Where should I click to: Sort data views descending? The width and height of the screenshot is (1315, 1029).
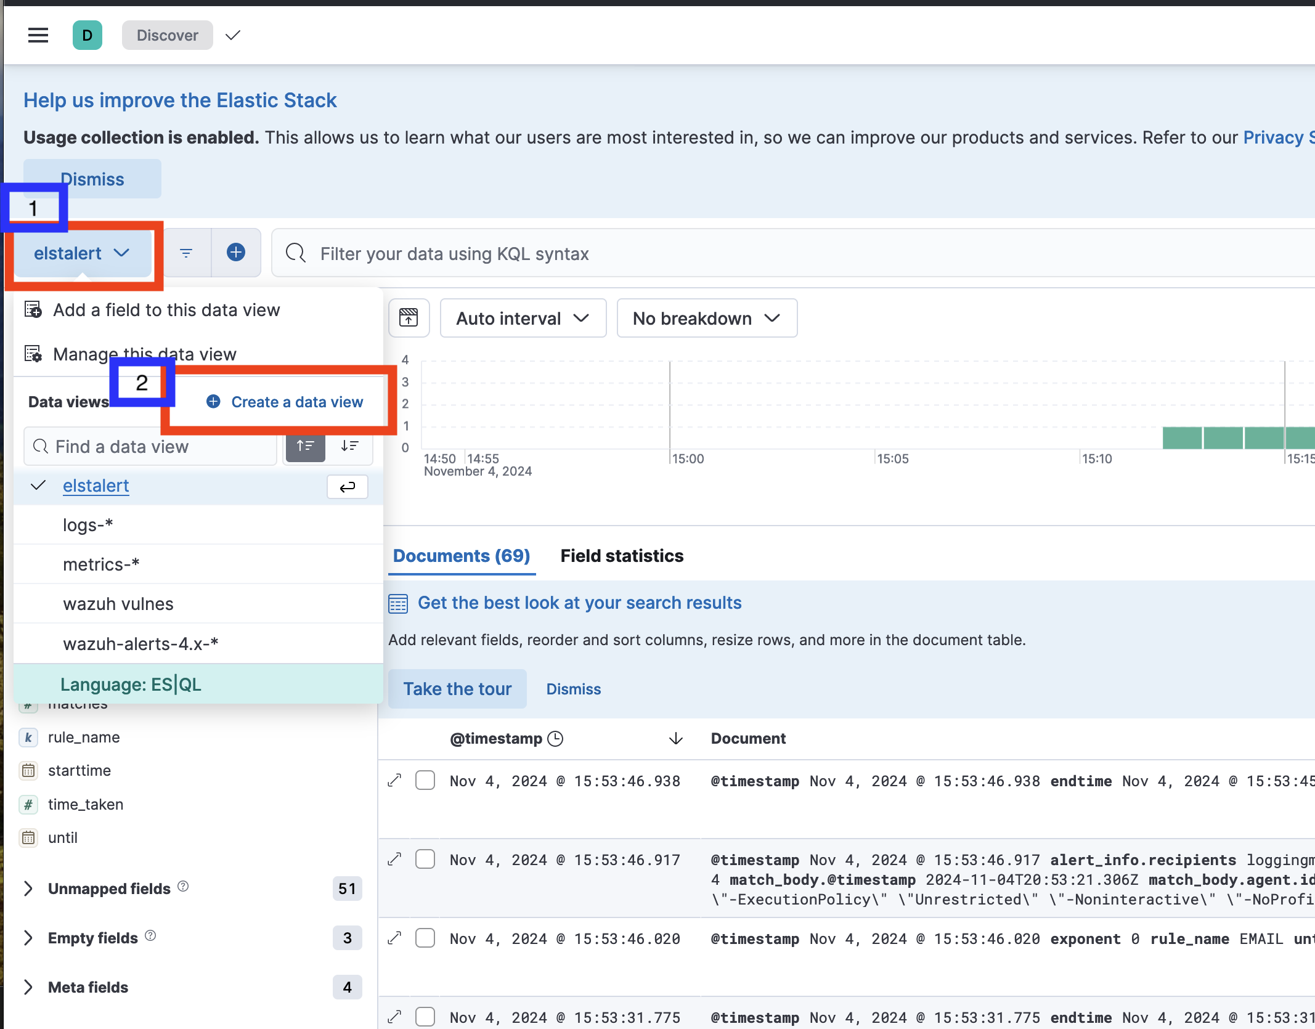(x=350, y=446)
